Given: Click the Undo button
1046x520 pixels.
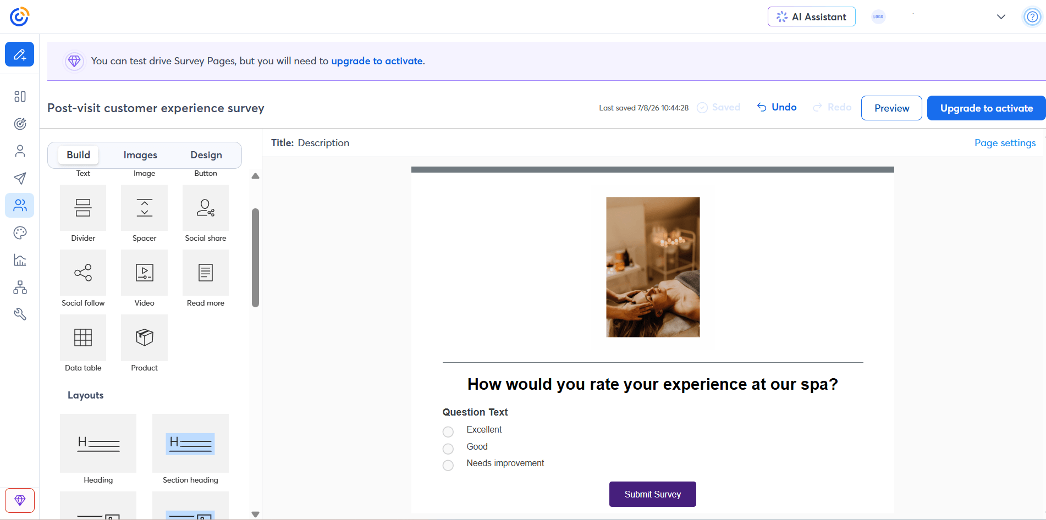Looking at the screenshot, I should [777, 107].
